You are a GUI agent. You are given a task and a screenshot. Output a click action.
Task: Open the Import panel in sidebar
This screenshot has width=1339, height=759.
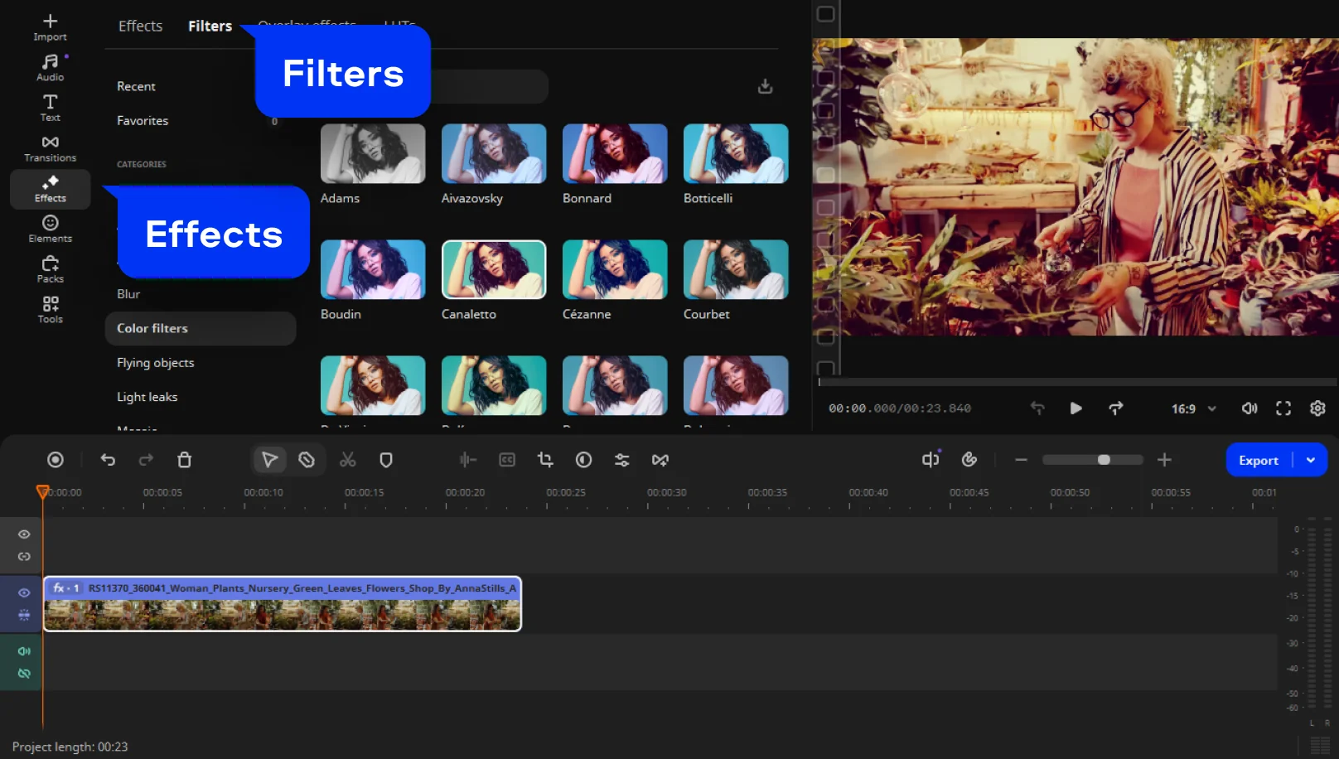[x=50, y=27]
